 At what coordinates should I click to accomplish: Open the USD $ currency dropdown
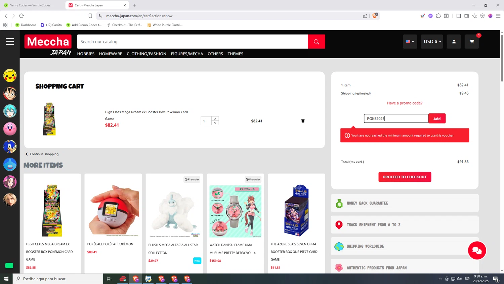432,42
